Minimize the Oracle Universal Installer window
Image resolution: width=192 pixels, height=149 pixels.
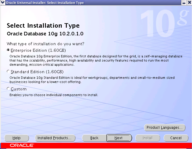point(184,3)
